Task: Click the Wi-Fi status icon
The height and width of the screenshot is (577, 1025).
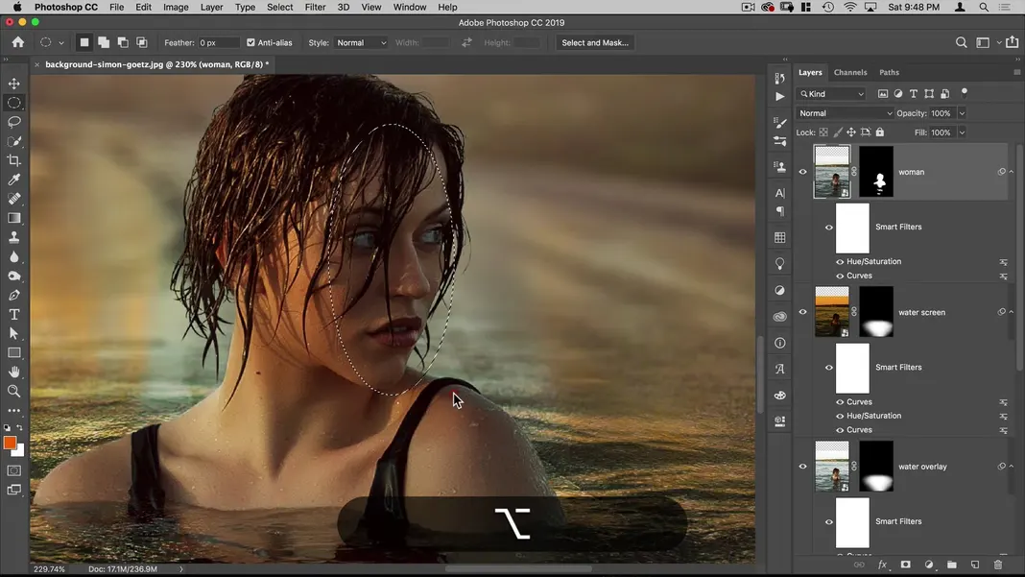Action: pos(849,7)
